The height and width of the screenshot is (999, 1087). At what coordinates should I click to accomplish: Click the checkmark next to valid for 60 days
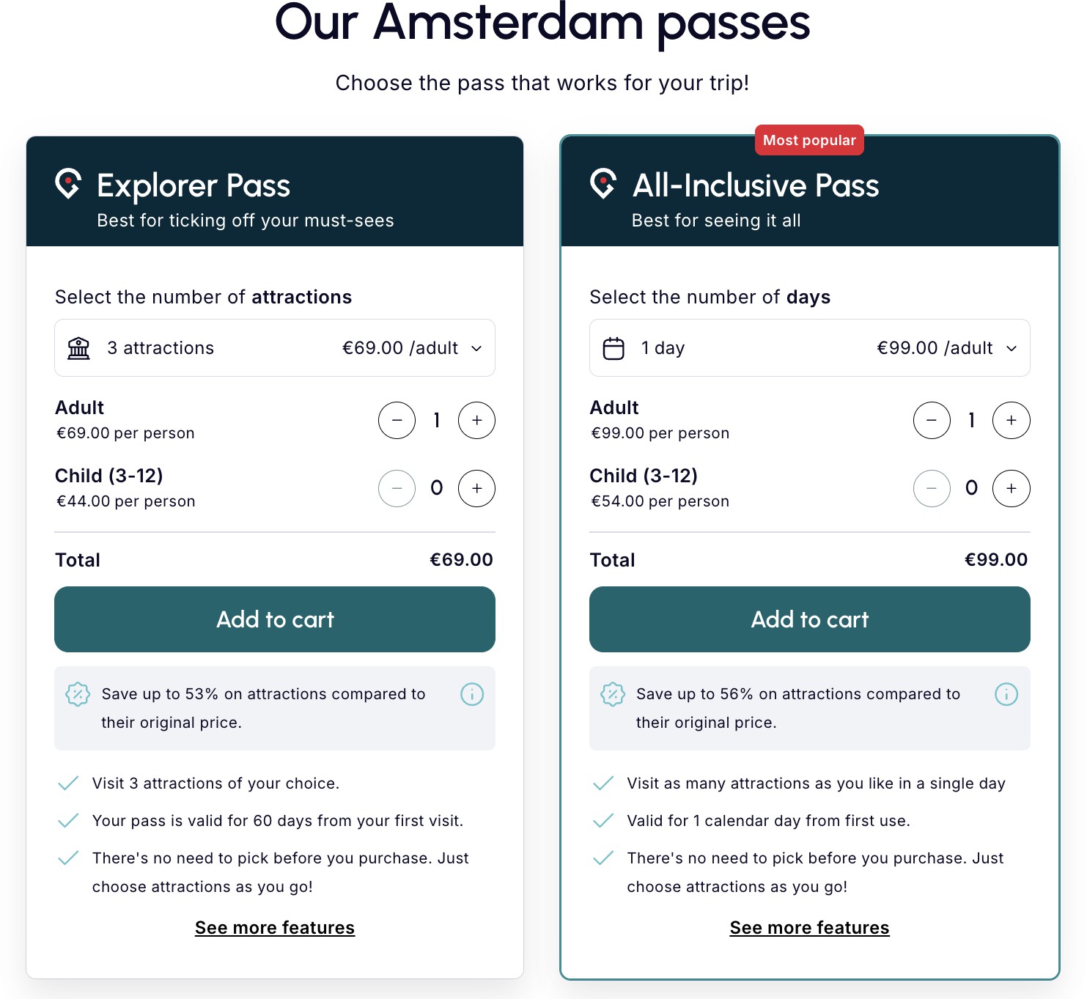coord(67,820)
